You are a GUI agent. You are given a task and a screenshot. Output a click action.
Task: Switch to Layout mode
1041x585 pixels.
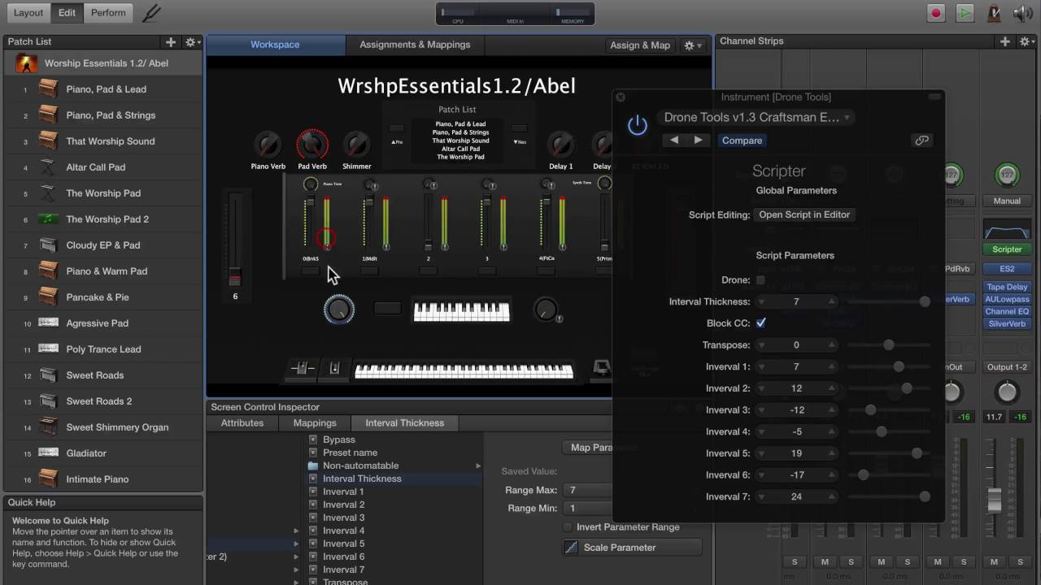pyautogui.click(x=28, y=12)
